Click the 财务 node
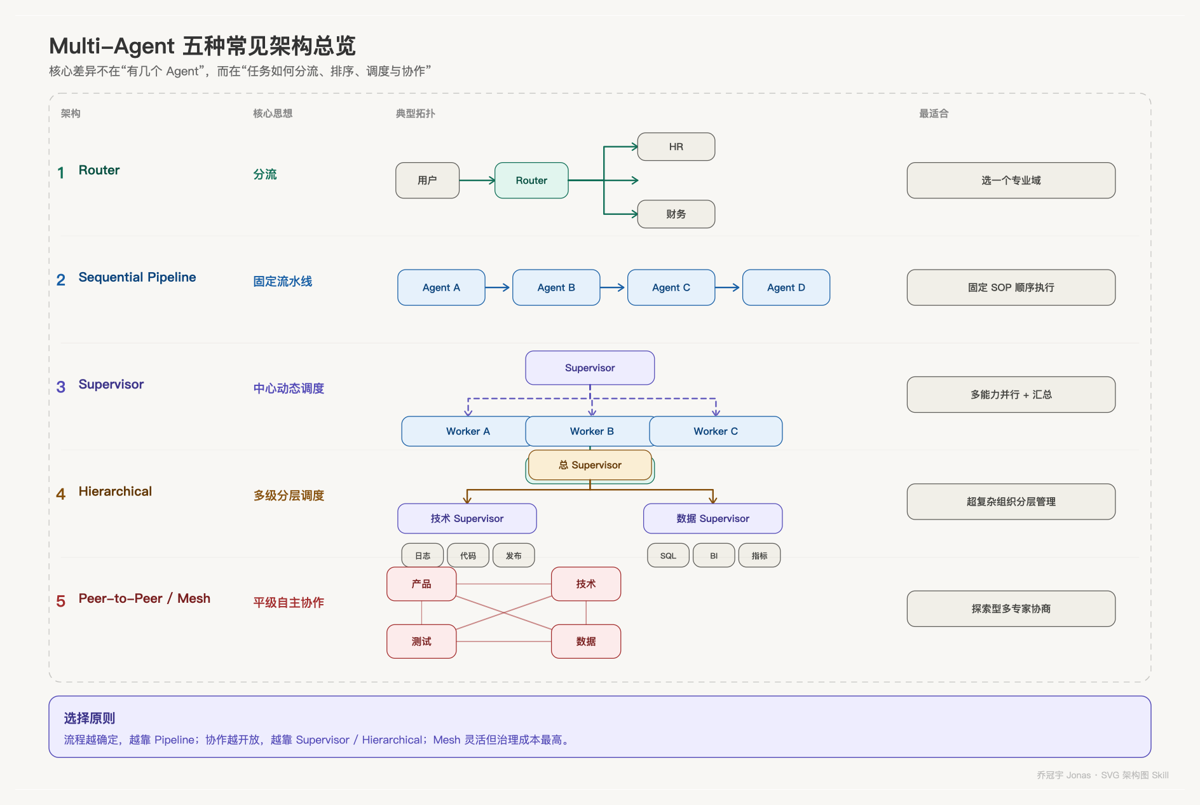The height and width of the screenshot is (805, 1200). point(676,214)
